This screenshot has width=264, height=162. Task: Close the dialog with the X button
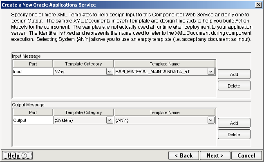click(x=258, y=5)
